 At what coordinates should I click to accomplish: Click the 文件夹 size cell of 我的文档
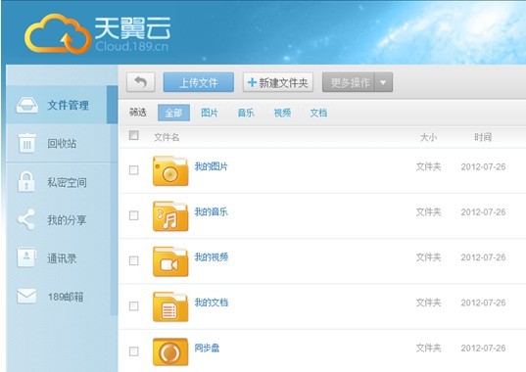[x=428, y=302]
